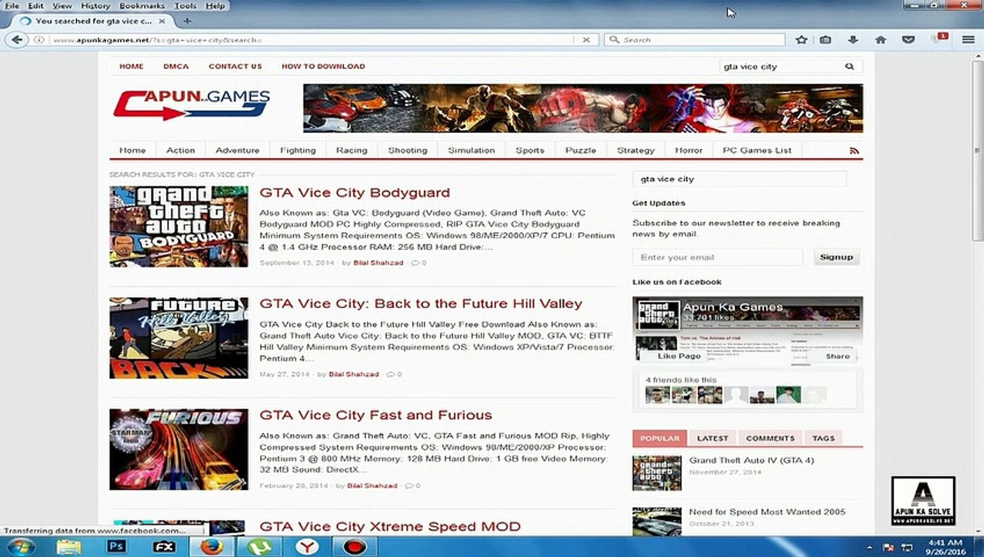Click the Firefox Search box
This screenshot has height=557, width=984.
(695, 39)
